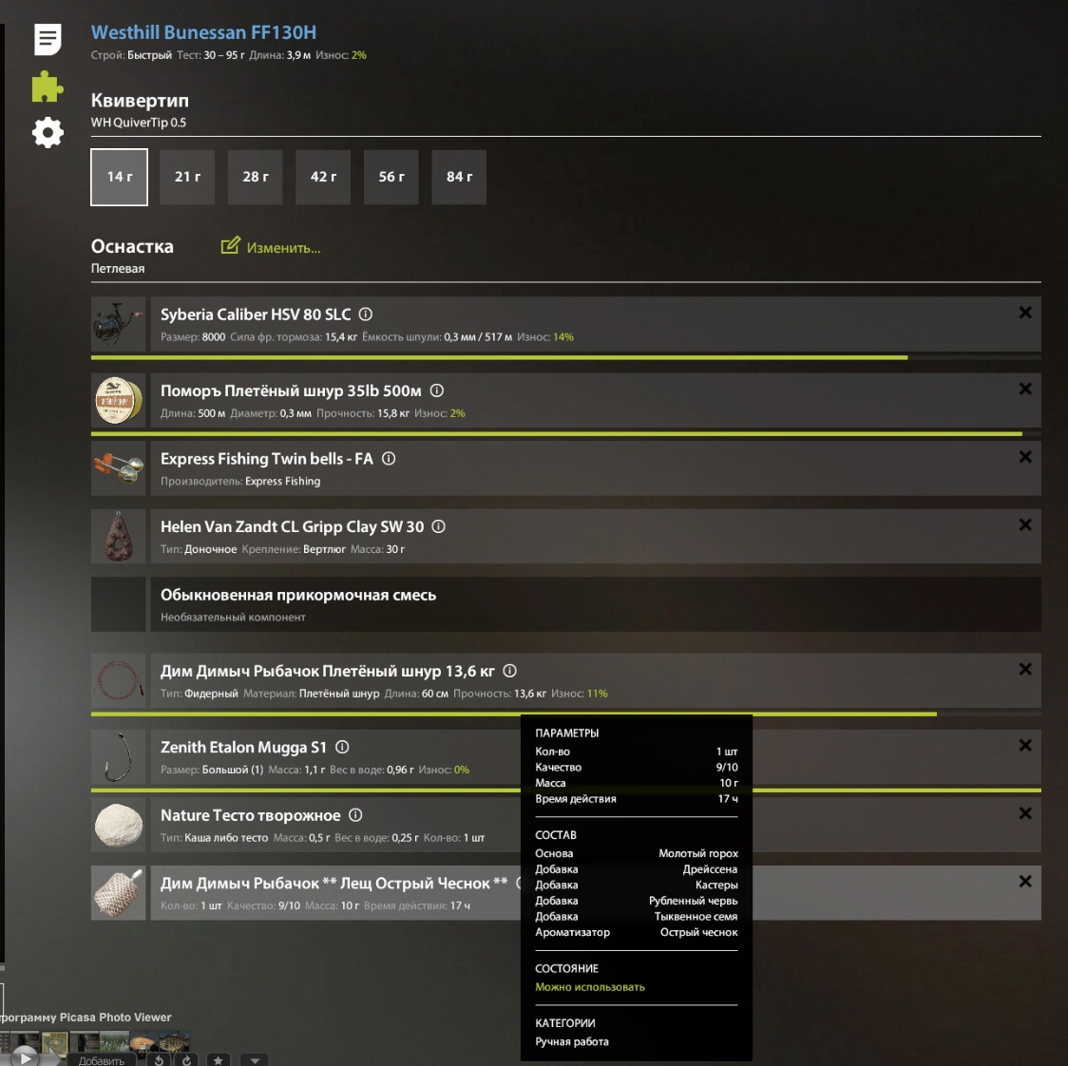The width and height of the screenshot is (1068, 1066).
Task: Open the map thumbnail in Picasa filmstrip
Action: click(54, 1042)
